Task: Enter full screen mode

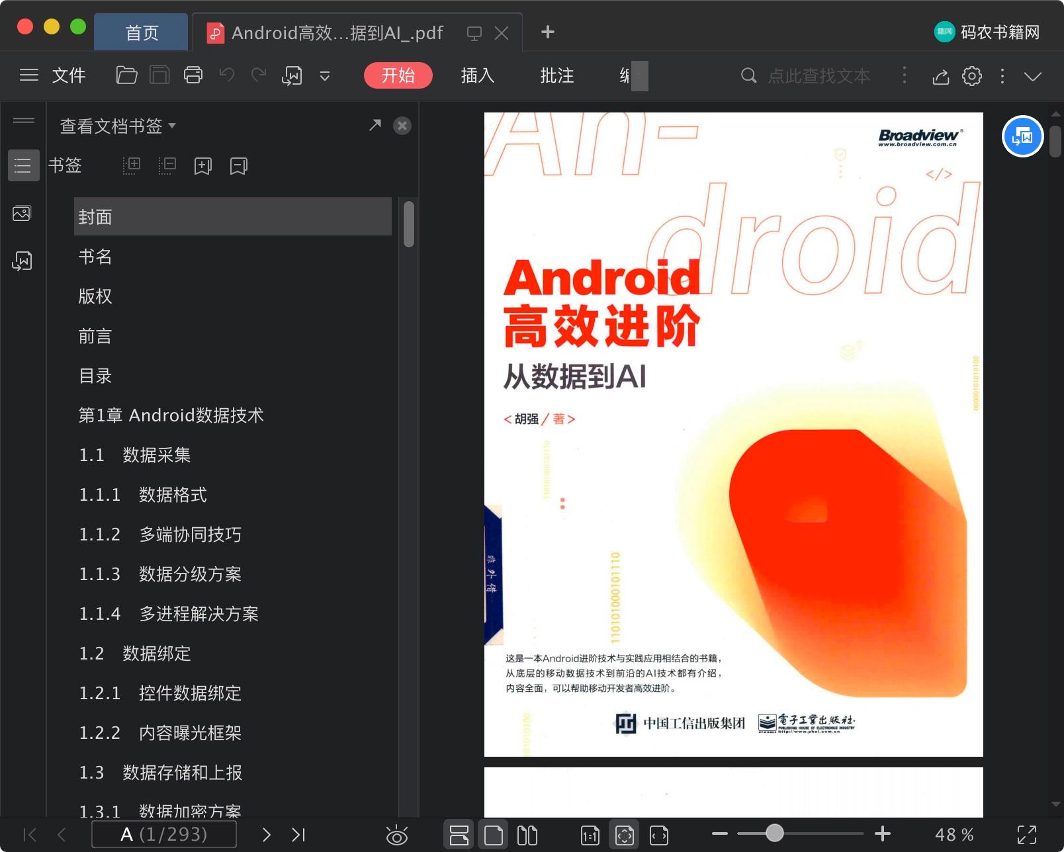Action: pos(1026,835)
